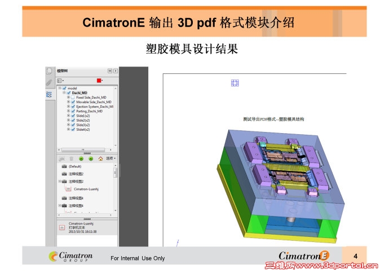
Task: Click the delete view trash icon
Action: tap(71, 158)
